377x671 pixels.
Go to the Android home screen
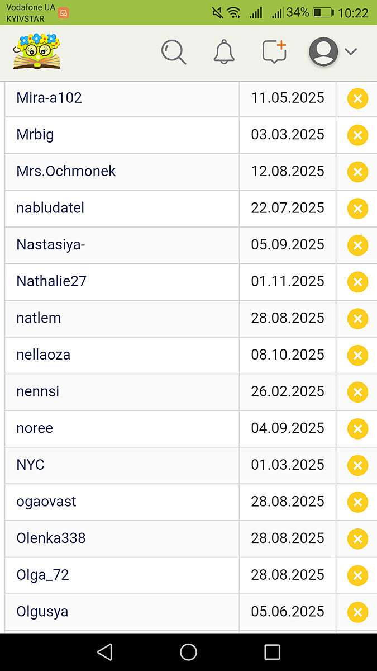pyautogui.click(x=188, y=652)
